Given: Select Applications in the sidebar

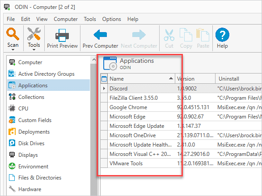Looking at the screenshot, I should 48,86.
